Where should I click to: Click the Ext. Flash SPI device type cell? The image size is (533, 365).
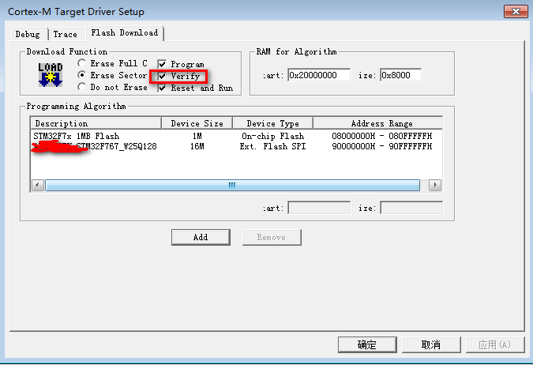[272, 146]
